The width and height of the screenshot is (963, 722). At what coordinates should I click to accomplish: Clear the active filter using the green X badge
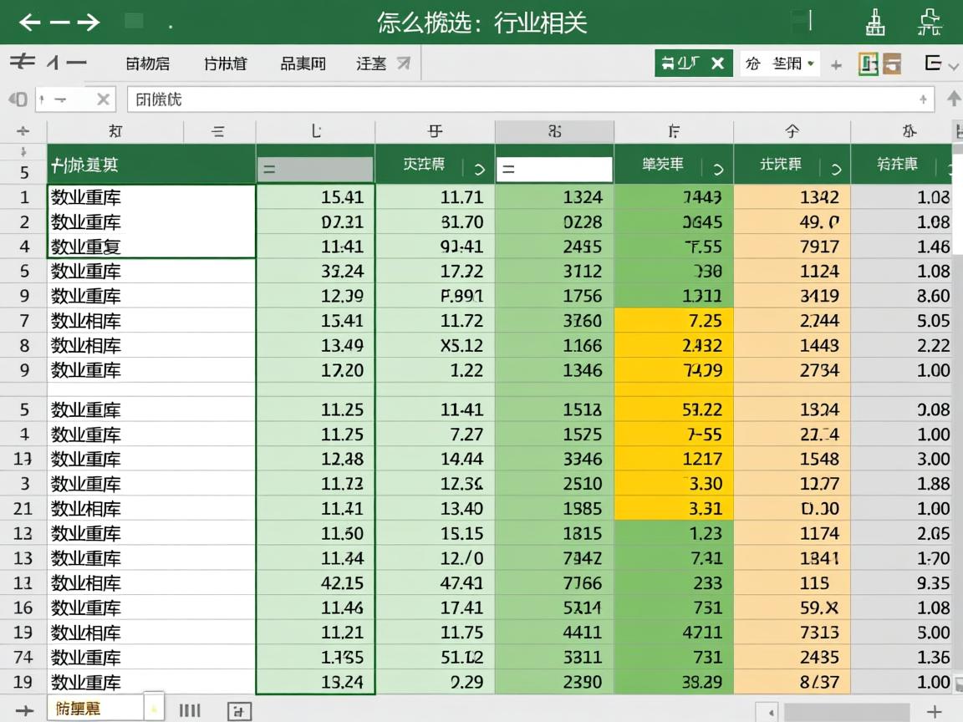[x=717, y=62]
